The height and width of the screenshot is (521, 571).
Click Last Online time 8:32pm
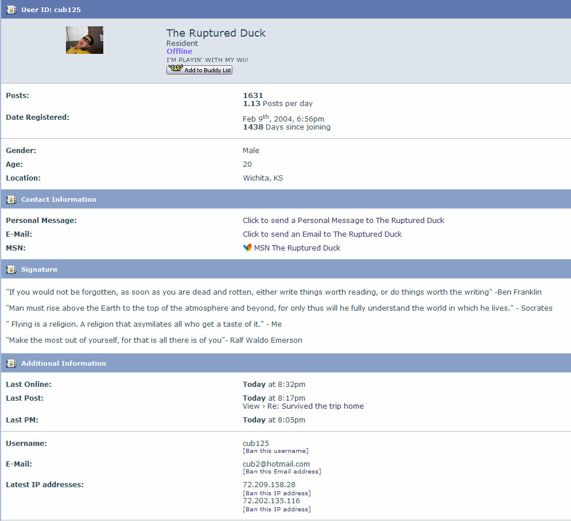click(x=274, y=385)
